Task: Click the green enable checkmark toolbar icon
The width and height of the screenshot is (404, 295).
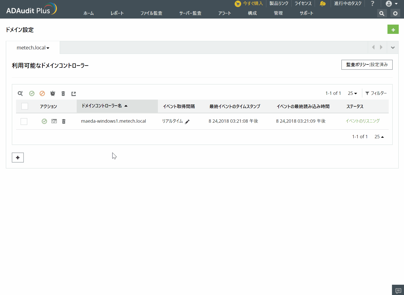Action: tap(32, 94)
